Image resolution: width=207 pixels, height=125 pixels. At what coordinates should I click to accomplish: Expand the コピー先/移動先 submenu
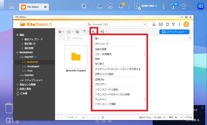145,54
